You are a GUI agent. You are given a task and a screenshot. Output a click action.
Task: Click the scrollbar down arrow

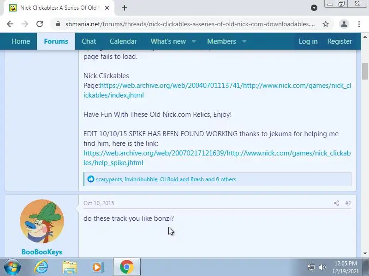(365, 253)
